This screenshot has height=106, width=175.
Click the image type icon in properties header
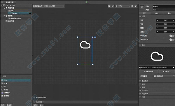click(x=142, y=8)
